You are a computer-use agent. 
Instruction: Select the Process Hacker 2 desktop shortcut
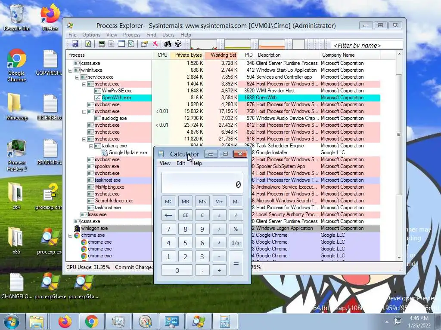tap(16, 155)
